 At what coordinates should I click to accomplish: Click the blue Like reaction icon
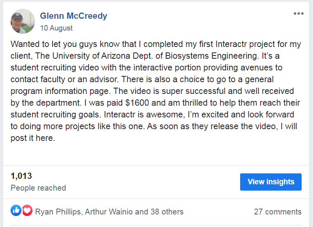tap(16, 211)
